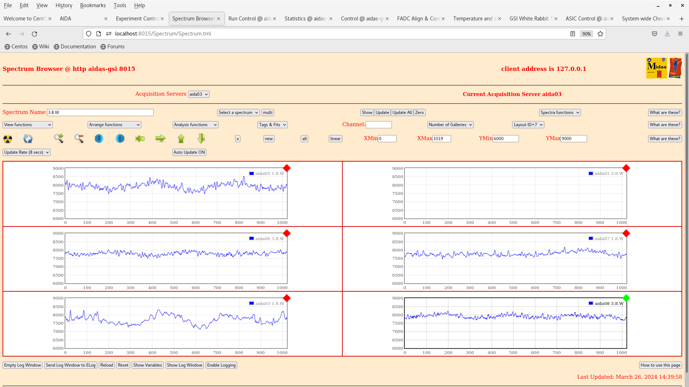Click the red diamond on aida06 3.8.W plot
The image size is (689, 387).
pyautogui.click(x=287, y=233)
